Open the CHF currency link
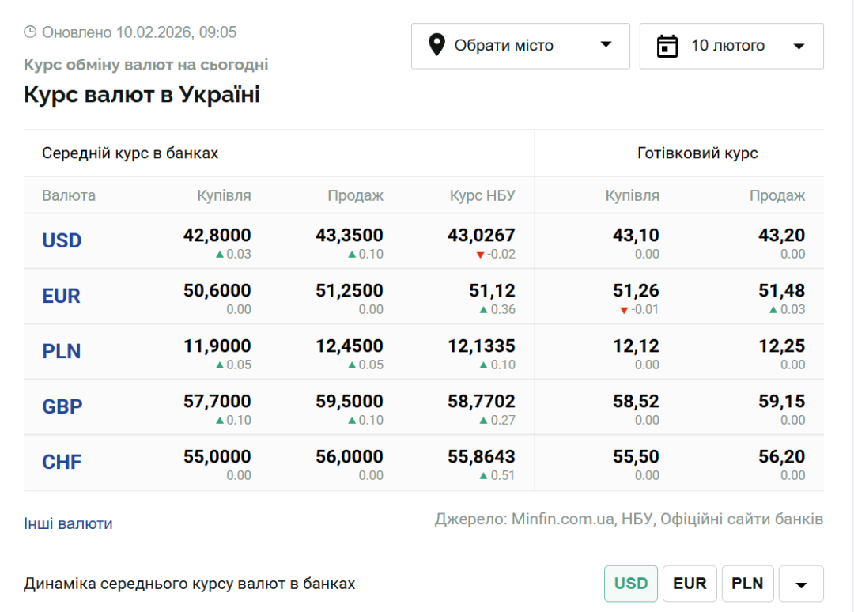The image size is (854, 612). pos(62,462)
